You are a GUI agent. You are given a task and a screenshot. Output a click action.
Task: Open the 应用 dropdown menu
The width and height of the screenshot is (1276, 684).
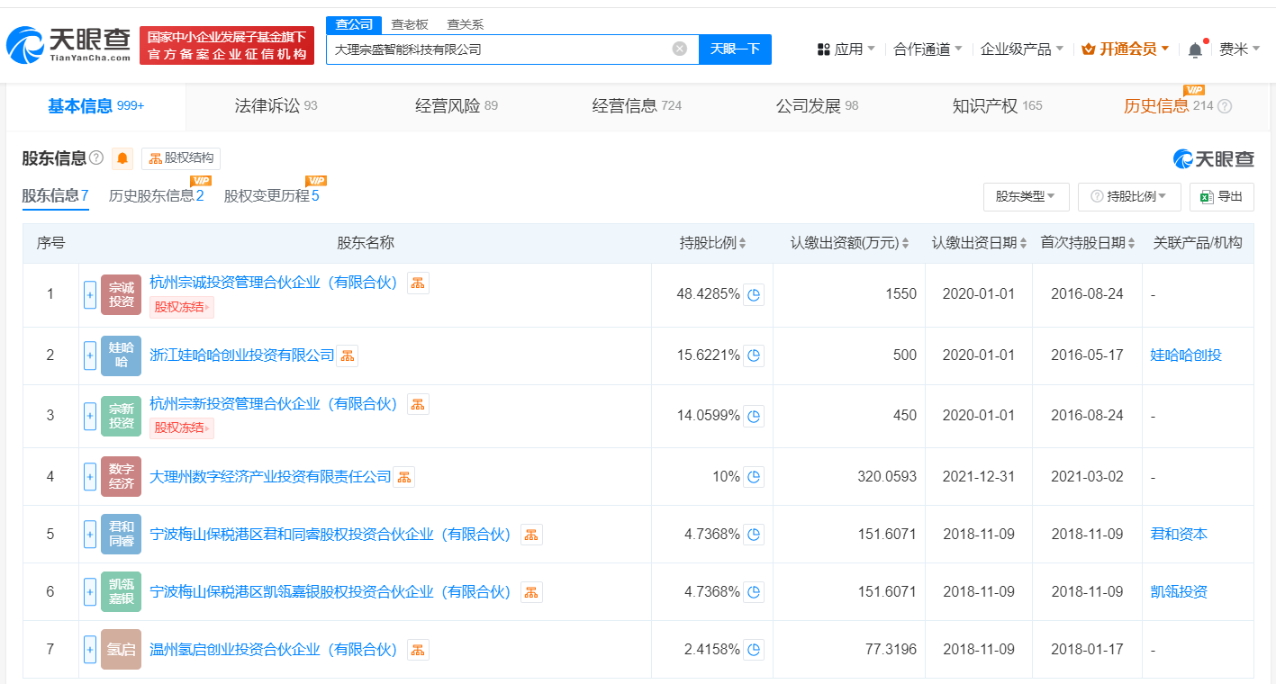click(x=846, y=49)
